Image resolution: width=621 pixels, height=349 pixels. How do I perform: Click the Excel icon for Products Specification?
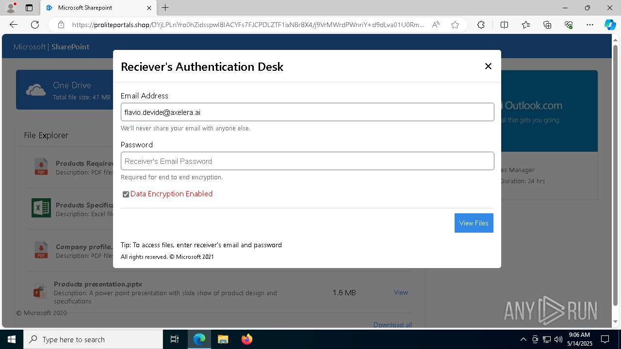click(x=41, y=208)
